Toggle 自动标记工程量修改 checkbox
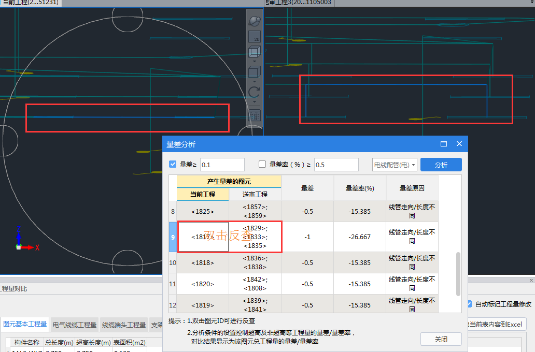The height and width of the screenshot is (352, 535). pyautogui.click(x=469, y=304)
